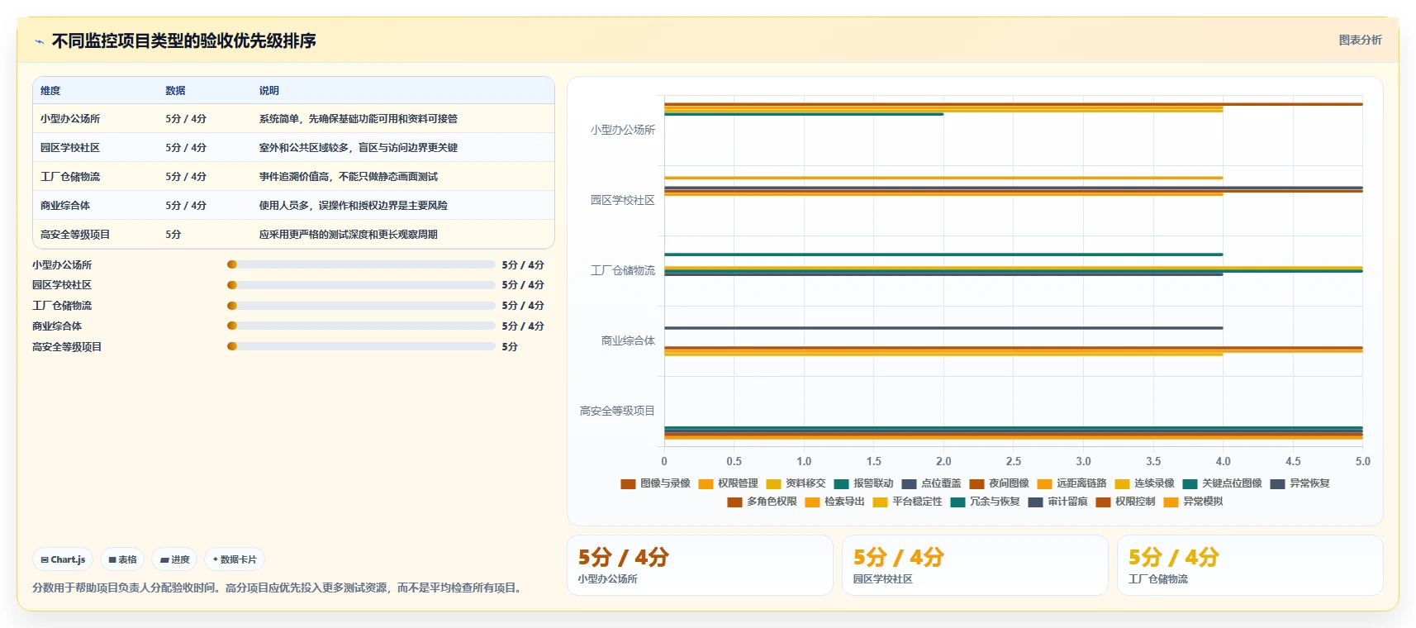Image resolution: width=1416 pixels, height=628 pixels.
Task: Select the 表格 chip
Action: click(122, 559)
